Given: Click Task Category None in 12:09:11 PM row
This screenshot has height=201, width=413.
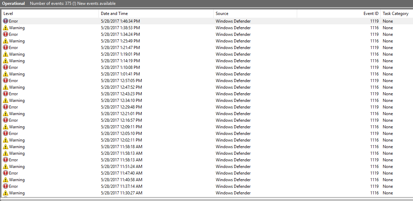Looking at the screenshot, I should (388, 127).
